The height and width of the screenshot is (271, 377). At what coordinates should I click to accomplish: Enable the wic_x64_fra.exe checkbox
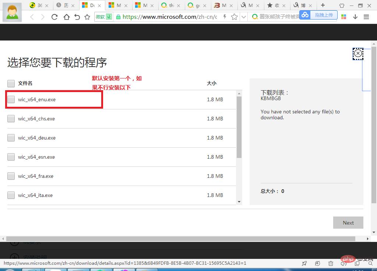pos(11,176)
